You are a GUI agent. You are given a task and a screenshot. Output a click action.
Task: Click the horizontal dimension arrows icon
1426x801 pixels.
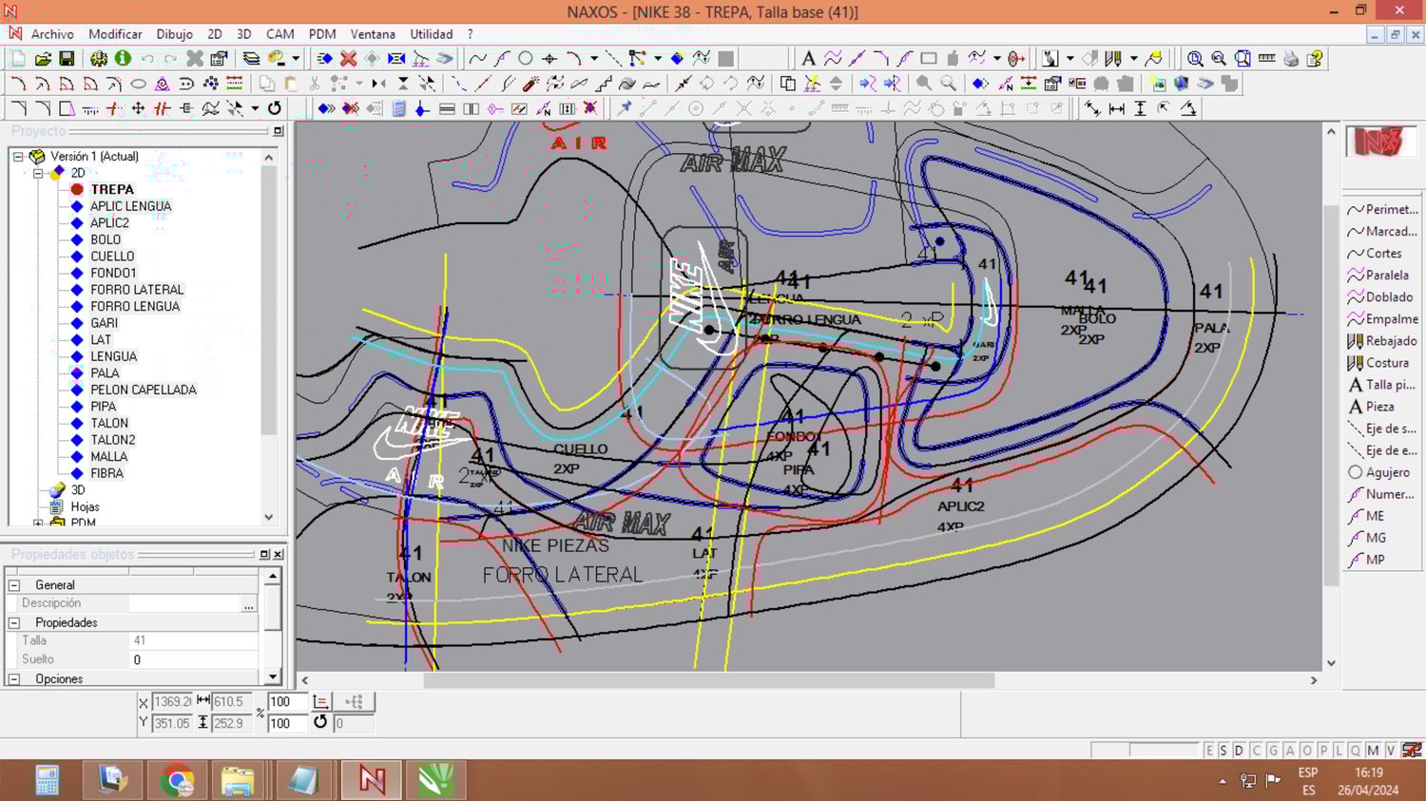pos(1117,108)
